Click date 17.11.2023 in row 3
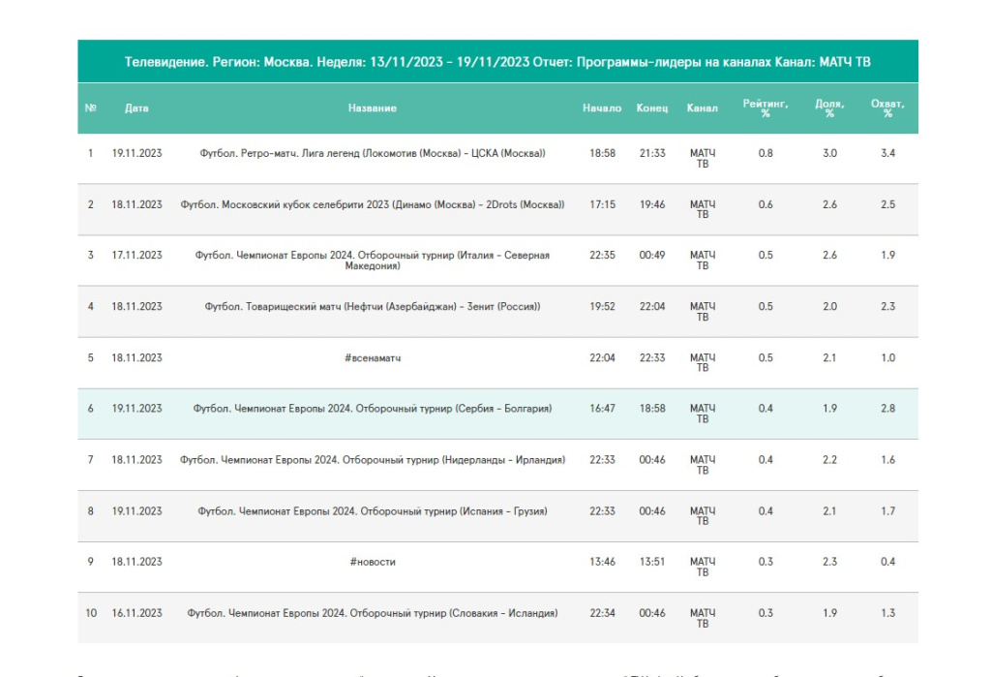991x677 pixels. (x=136, y=255)
